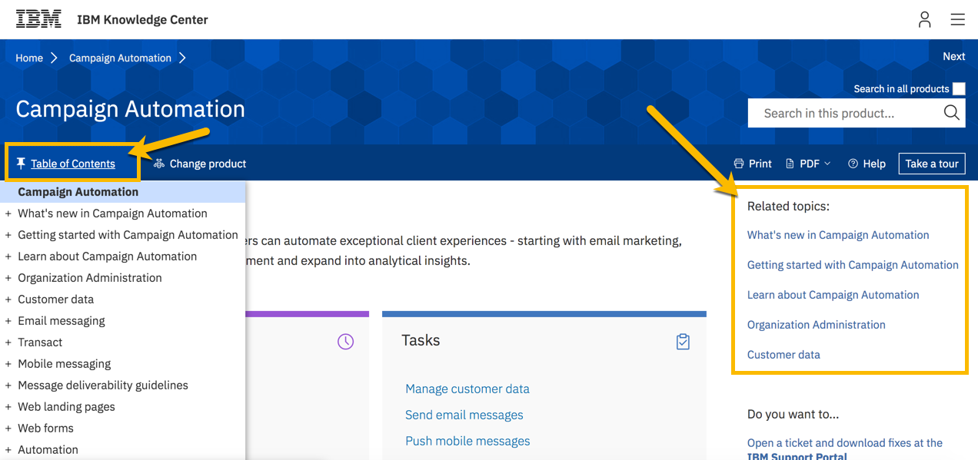The height and width of the screenshot is (460, 978).
Task: Click Print in toolbar
Action: click(760, 164)
